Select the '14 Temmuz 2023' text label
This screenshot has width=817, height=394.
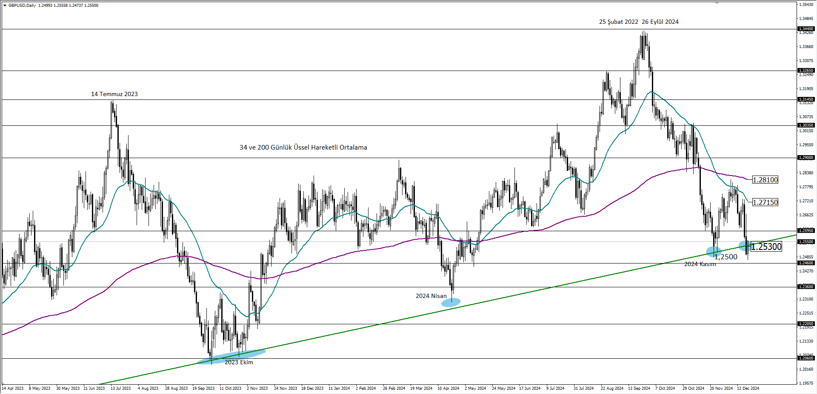point(114,94)
